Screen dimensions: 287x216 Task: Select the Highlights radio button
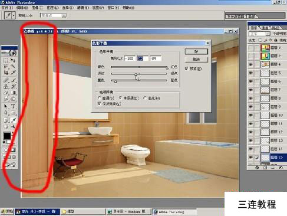(145, 98)
